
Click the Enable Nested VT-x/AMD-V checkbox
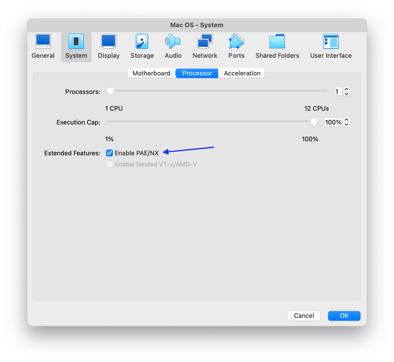click(109, 164)
